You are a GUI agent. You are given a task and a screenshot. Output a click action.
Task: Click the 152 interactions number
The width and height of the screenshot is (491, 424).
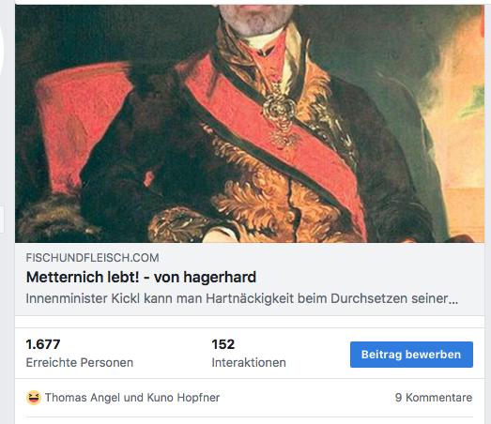[222, 344]
